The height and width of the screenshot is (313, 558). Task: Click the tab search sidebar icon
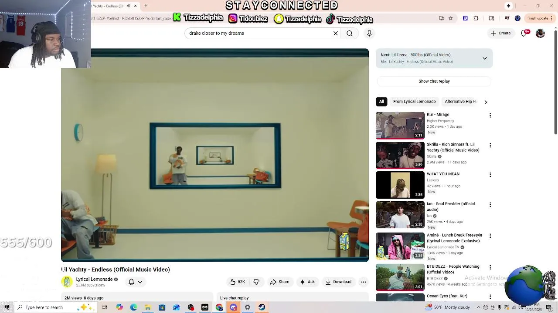pyautogui.click(x=492, y=18)
